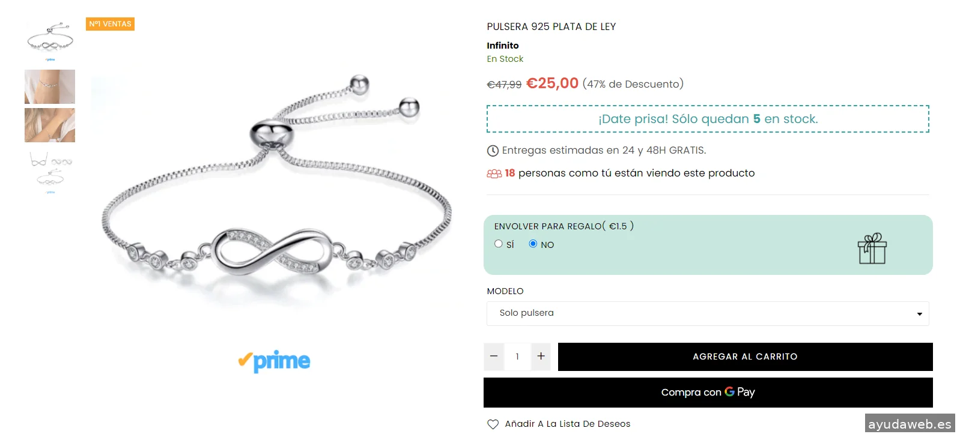This screenshot has width=960, height=437.
Task: Click the quantity input field
Action: 517,357
